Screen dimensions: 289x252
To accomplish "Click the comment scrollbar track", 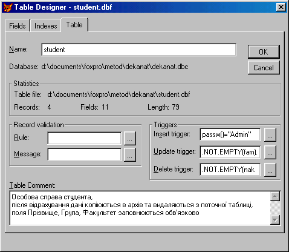I will pyautogui.click(x=275, y=208).
